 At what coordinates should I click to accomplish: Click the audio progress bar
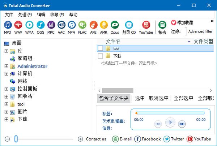(170, 113)
